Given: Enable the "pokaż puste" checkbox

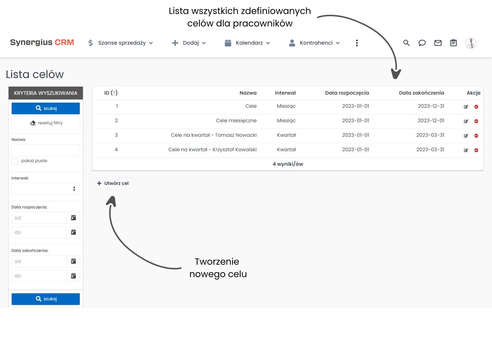Looking at the screenshot, I should pos(15,161).
